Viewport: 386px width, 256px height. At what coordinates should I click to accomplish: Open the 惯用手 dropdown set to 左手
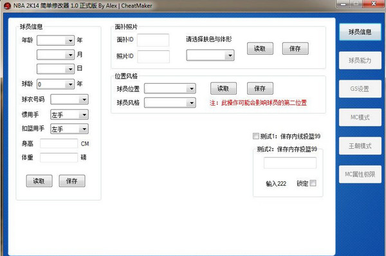(69, 114)
